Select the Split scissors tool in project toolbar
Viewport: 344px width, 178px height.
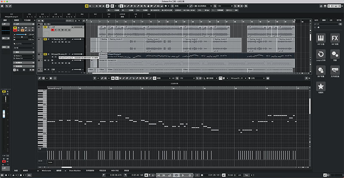pyautogui.click(x=135, y=6)
